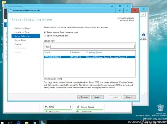The height and width of the screenshot is (124, 167).
Task: Click the disabled Install button
Action: pos(115,97)
